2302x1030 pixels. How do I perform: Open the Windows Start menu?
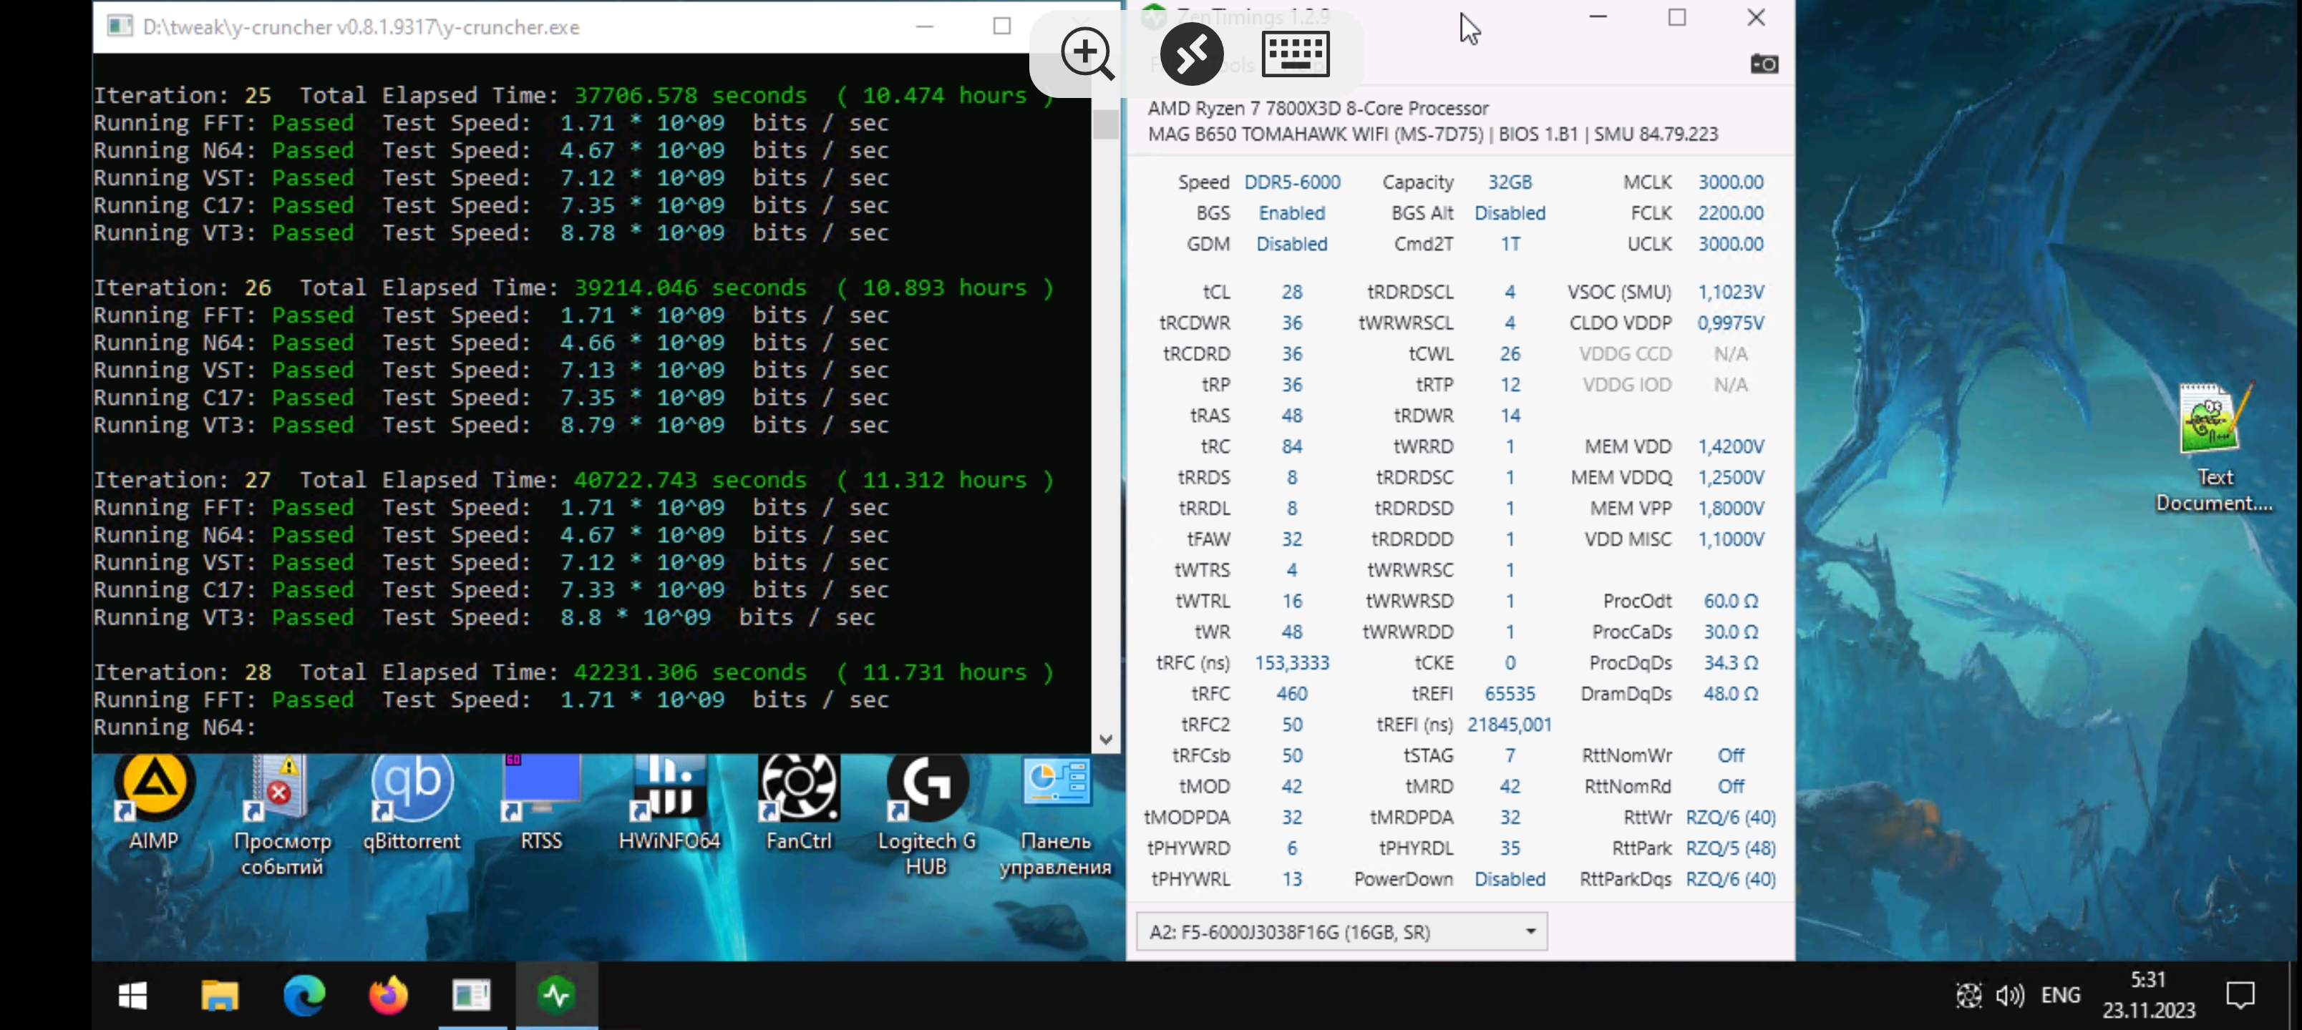133,995
